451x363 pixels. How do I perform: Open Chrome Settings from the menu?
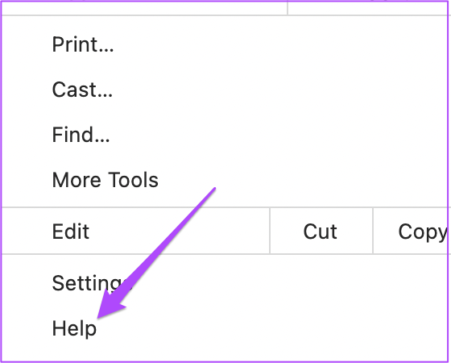tap(225, 283)
